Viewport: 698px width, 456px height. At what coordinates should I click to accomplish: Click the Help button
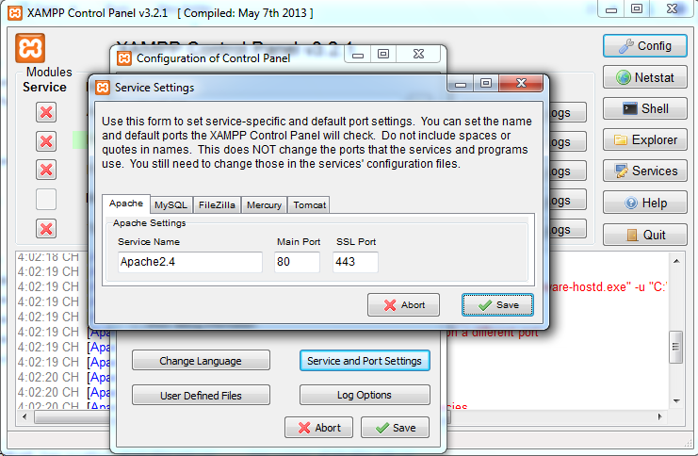click(644, 203)
